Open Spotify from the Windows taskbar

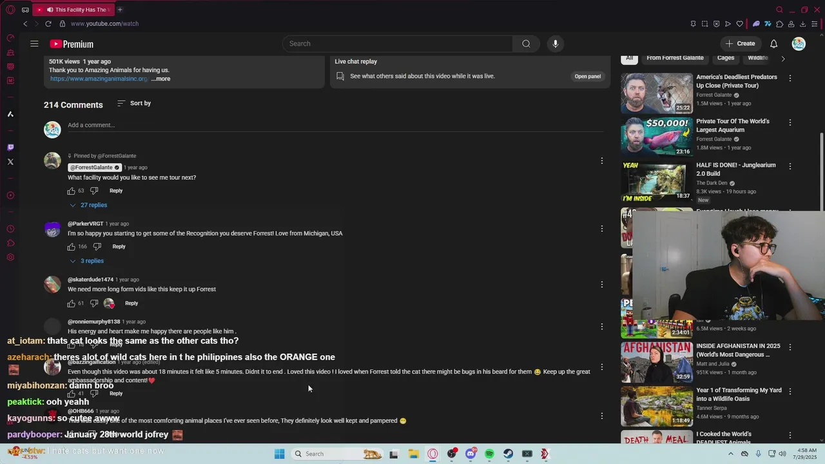click(489, 454)
